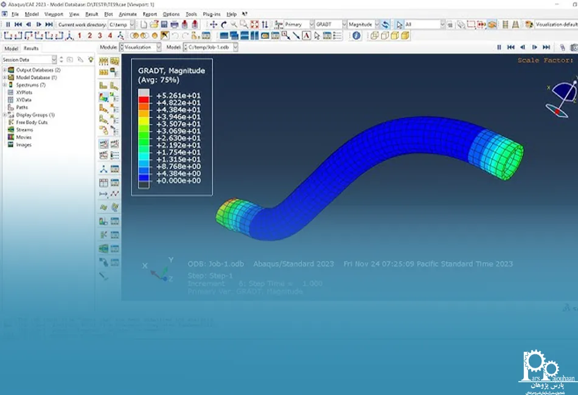Open the File menu
The height and width of the screenshot is (395, 578).
15,15
